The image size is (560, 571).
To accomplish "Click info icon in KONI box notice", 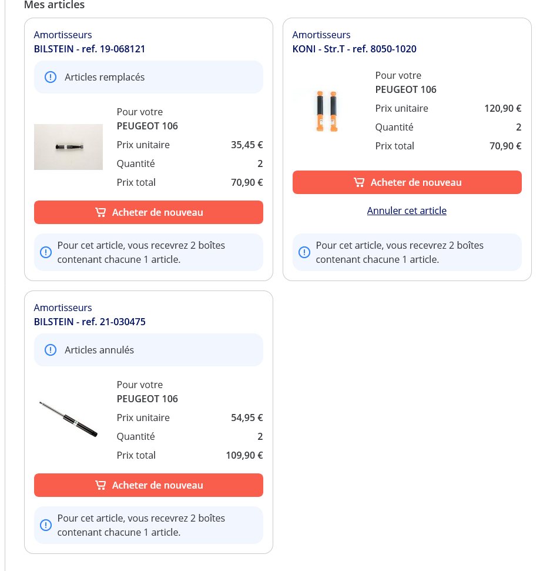I will coord(304,252).
